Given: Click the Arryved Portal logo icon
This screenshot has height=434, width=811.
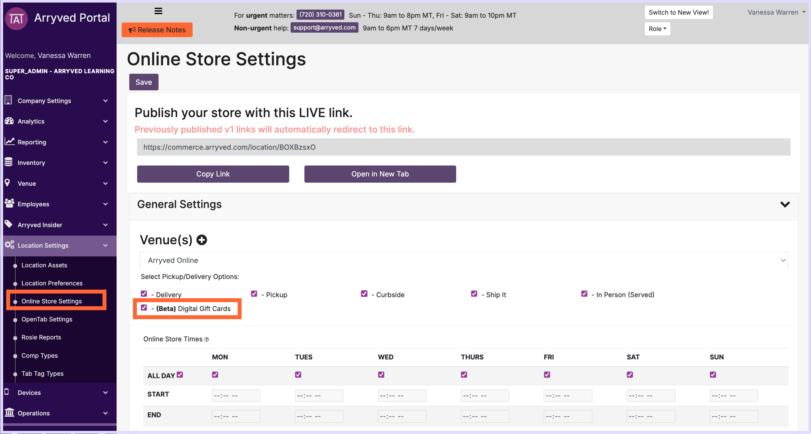Looking at the screenshot, I should coord(17,19).
